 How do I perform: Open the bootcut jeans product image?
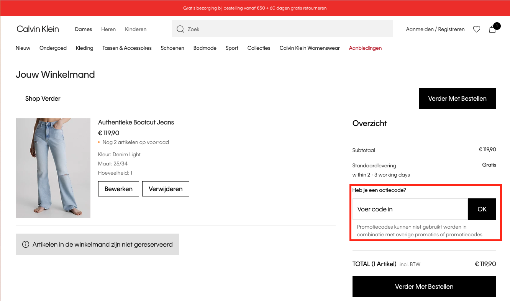pos(53,168)
